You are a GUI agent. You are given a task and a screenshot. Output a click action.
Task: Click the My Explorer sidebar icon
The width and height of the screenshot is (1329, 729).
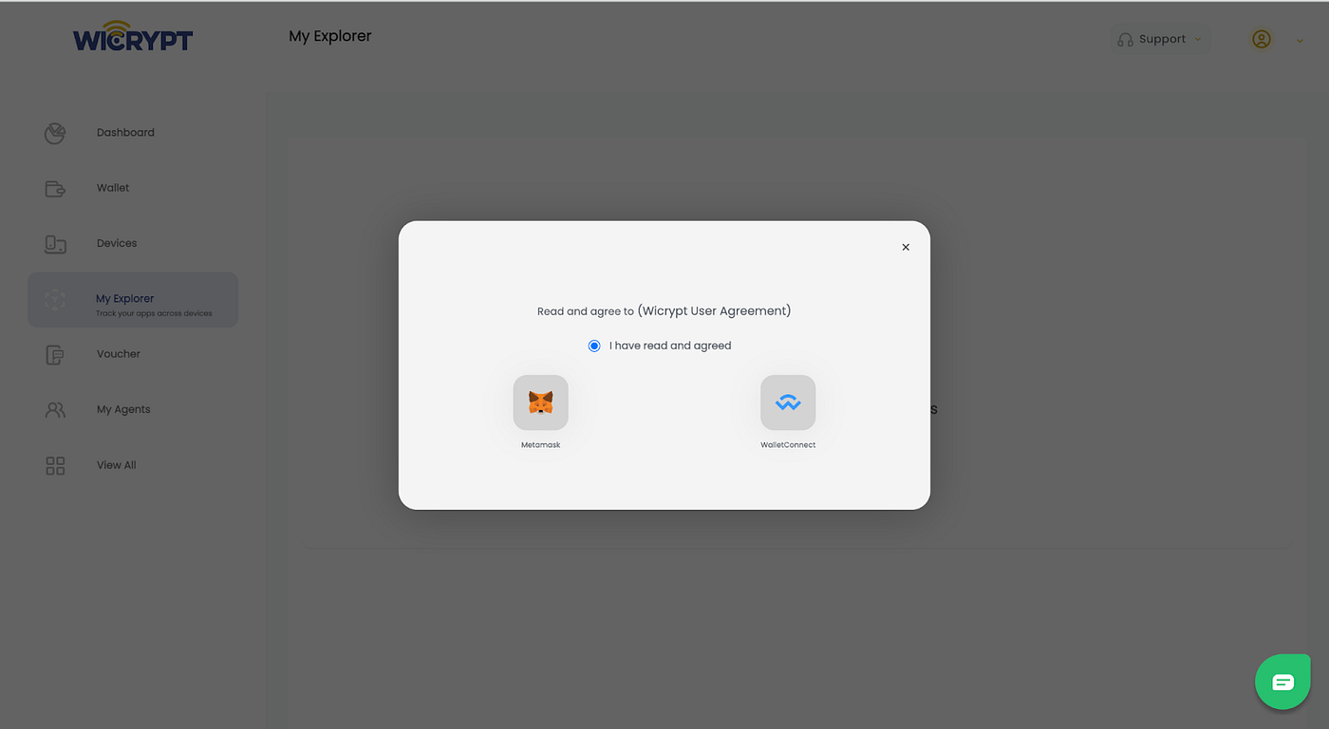click(55, 300)
